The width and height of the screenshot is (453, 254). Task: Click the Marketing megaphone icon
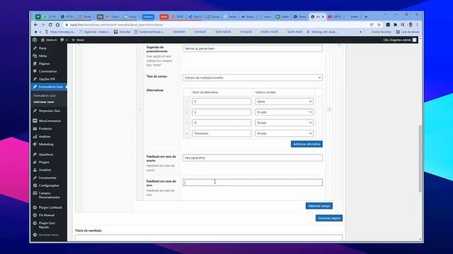pos(35,144)
